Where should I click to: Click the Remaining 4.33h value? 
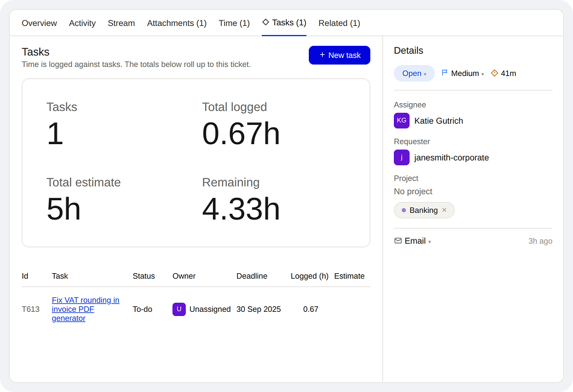click(x=241, y=209)
